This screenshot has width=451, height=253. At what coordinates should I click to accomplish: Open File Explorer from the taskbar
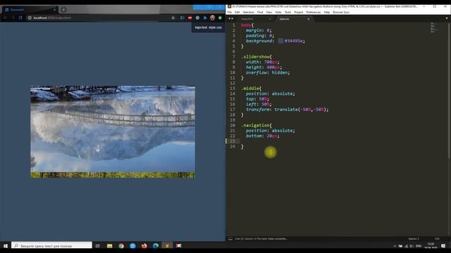[x=110, y=246]
